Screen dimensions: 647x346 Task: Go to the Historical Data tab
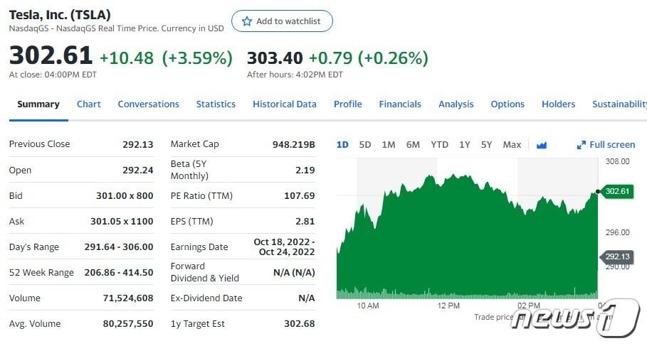pos(284,104)
